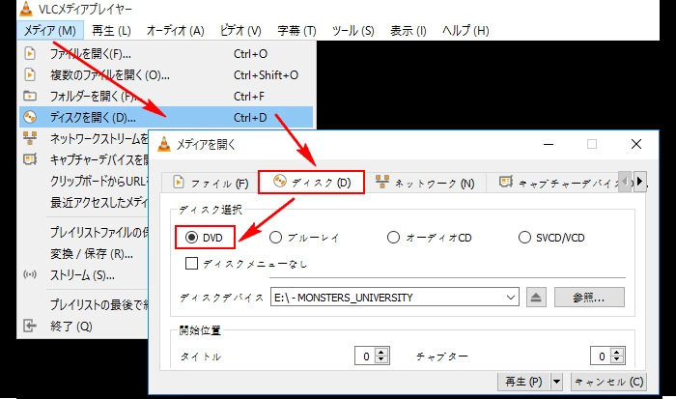Minimize the メディアを開く dialog
This screenshot has height=399, width=676.
point(549,144)
